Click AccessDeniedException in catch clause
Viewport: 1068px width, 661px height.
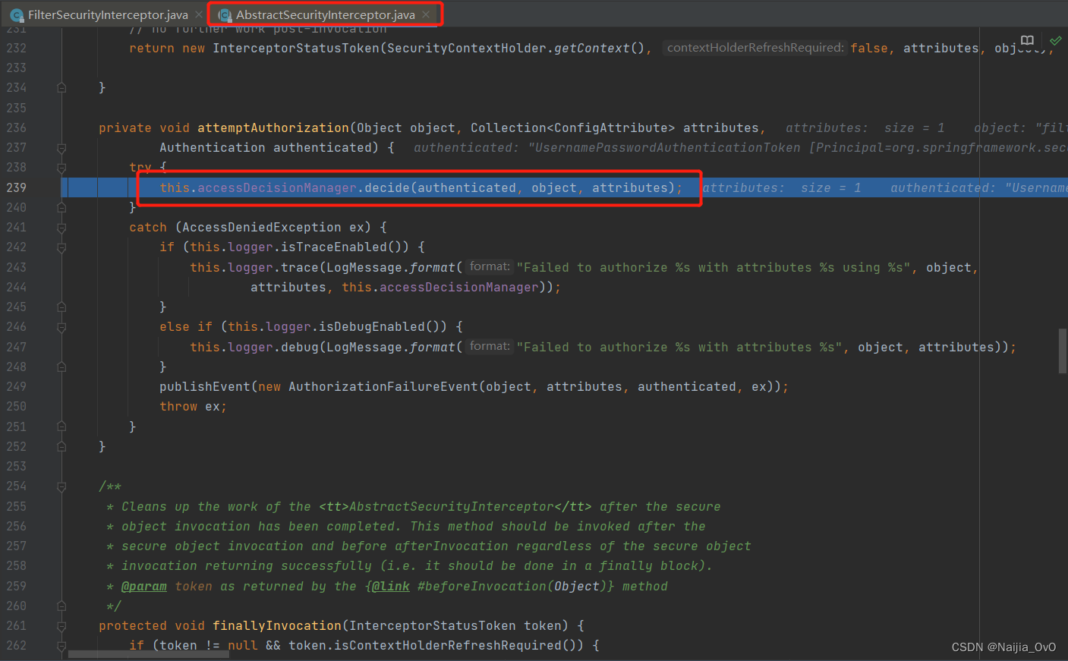(x=262, y=227)
